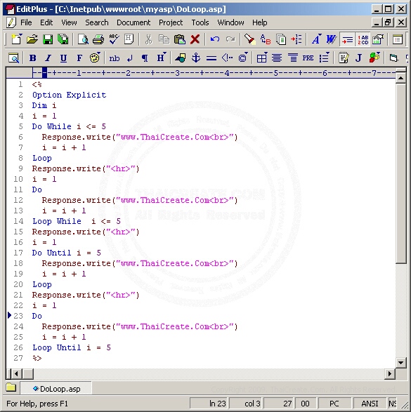Open the Search menu
Image resolution: width=411 pixels, height=412 pixels.
pos(96,22)
